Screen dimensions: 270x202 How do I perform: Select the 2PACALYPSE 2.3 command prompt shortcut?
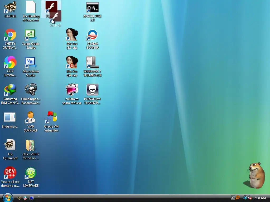[x=93, y=11]
